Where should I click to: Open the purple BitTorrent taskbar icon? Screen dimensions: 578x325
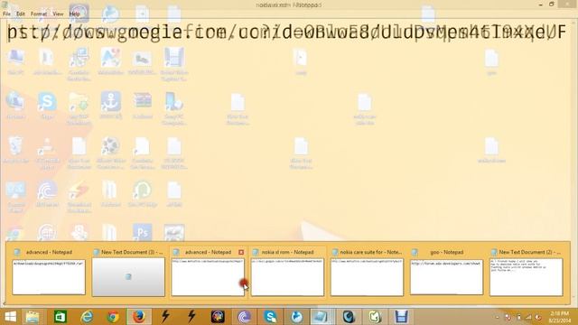(x=244, y=317)
